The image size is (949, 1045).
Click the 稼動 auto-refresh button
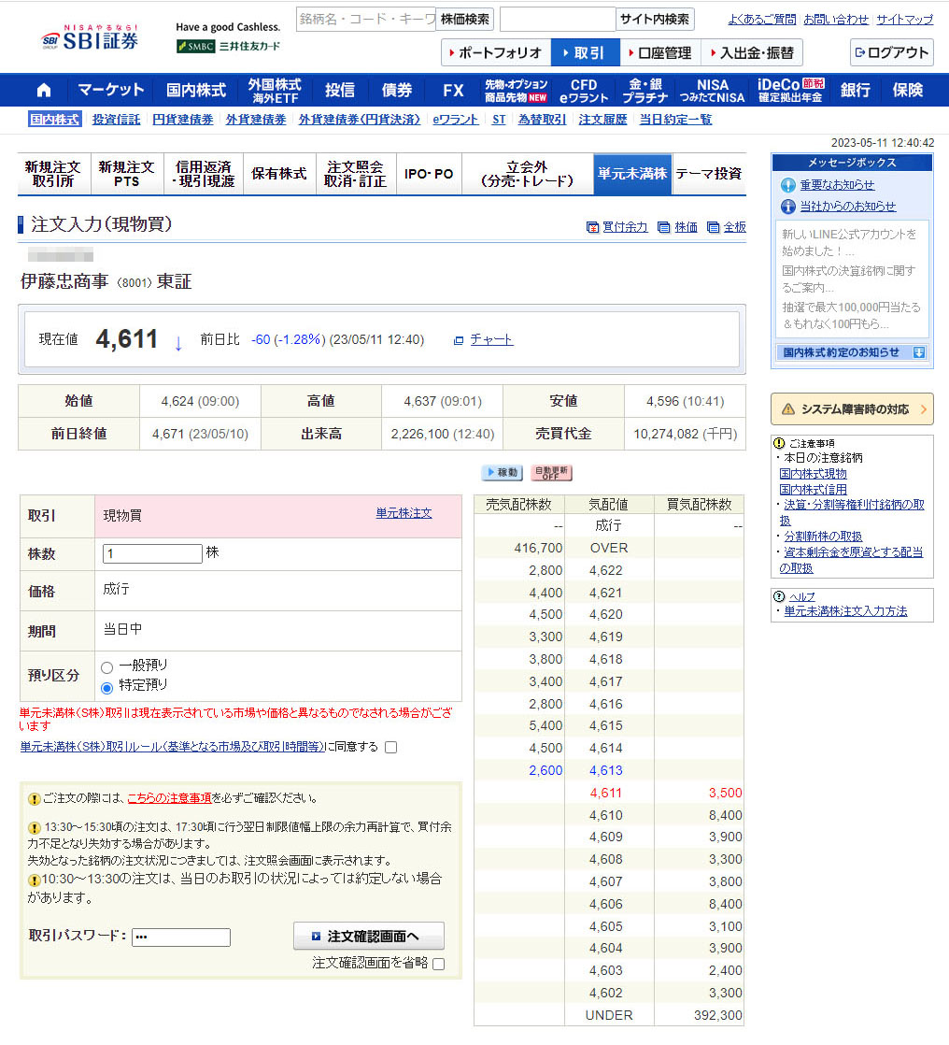[502, 473]
